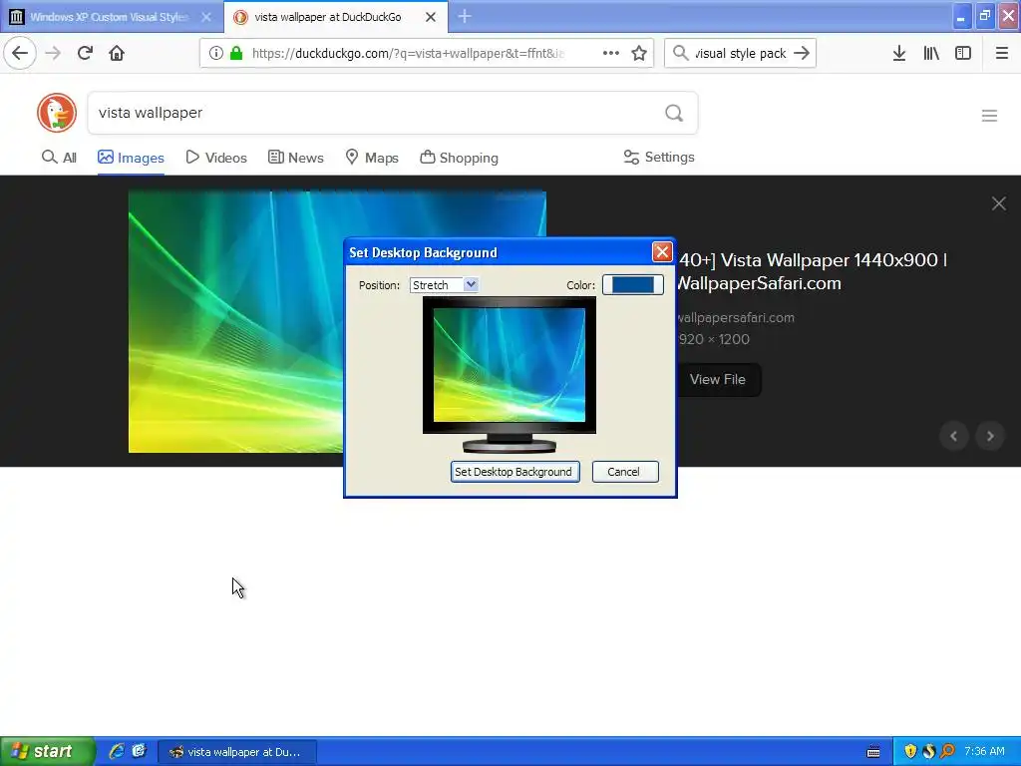Close the image detail panel

pos(998,203)
